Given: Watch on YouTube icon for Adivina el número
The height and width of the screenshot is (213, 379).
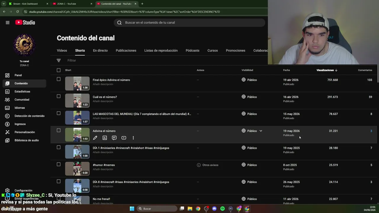Looking at the screenshot, I should point(124,138).
